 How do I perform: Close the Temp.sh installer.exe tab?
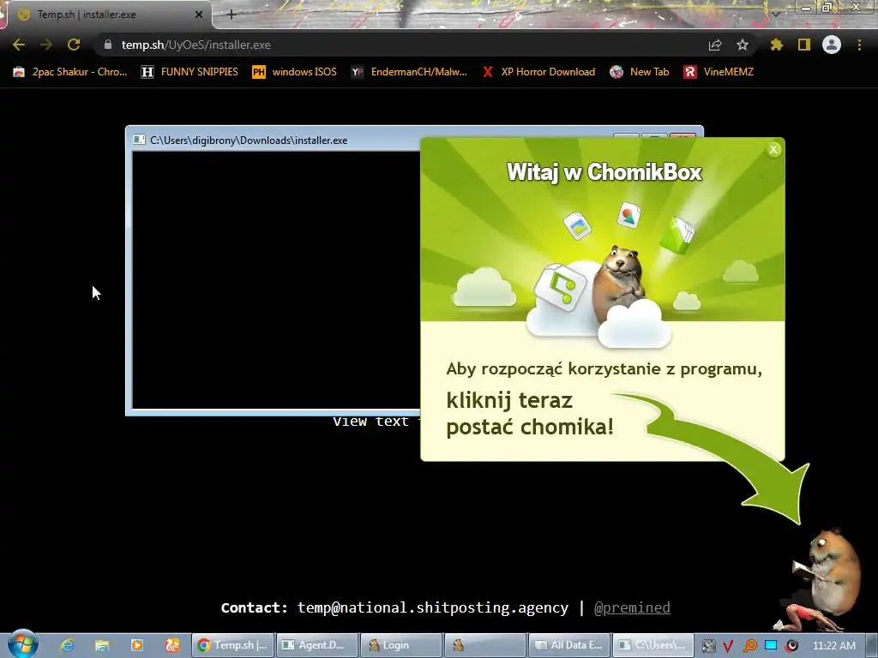(198, 15)
